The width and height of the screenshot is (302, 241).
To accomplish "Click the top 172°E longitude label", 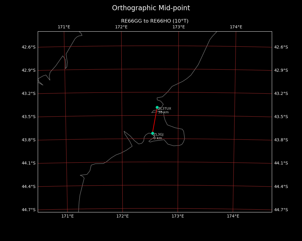I will [x=121, y=27].
